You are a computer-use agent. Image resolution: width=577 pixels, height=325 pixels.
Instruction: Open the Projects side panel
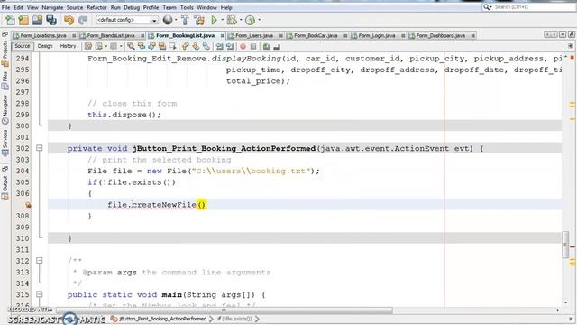5,54
